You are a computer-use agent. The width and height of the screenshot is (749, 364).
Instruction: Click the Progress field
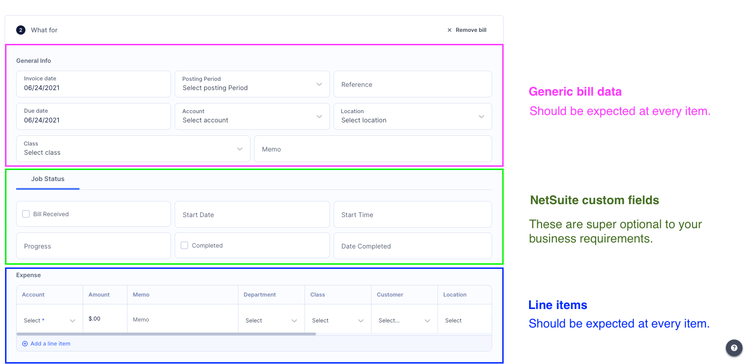93,246
